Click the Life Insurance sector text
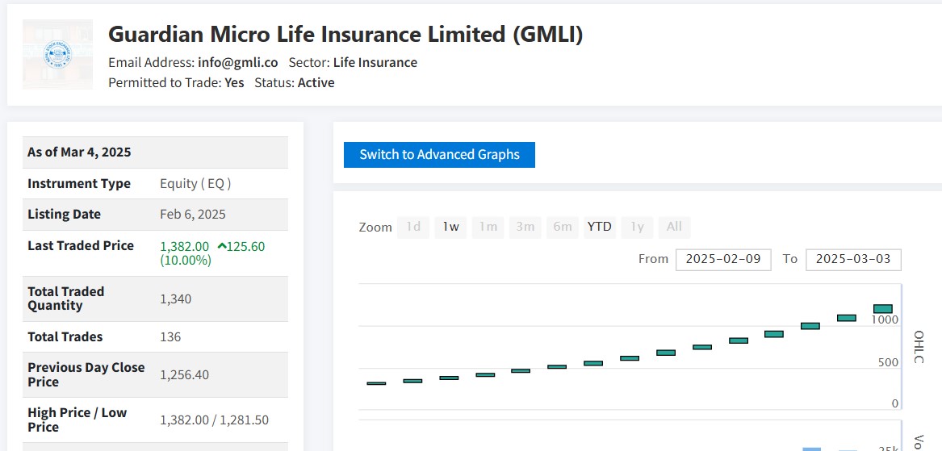Viewport: 942px width, 451px height. 375,62
